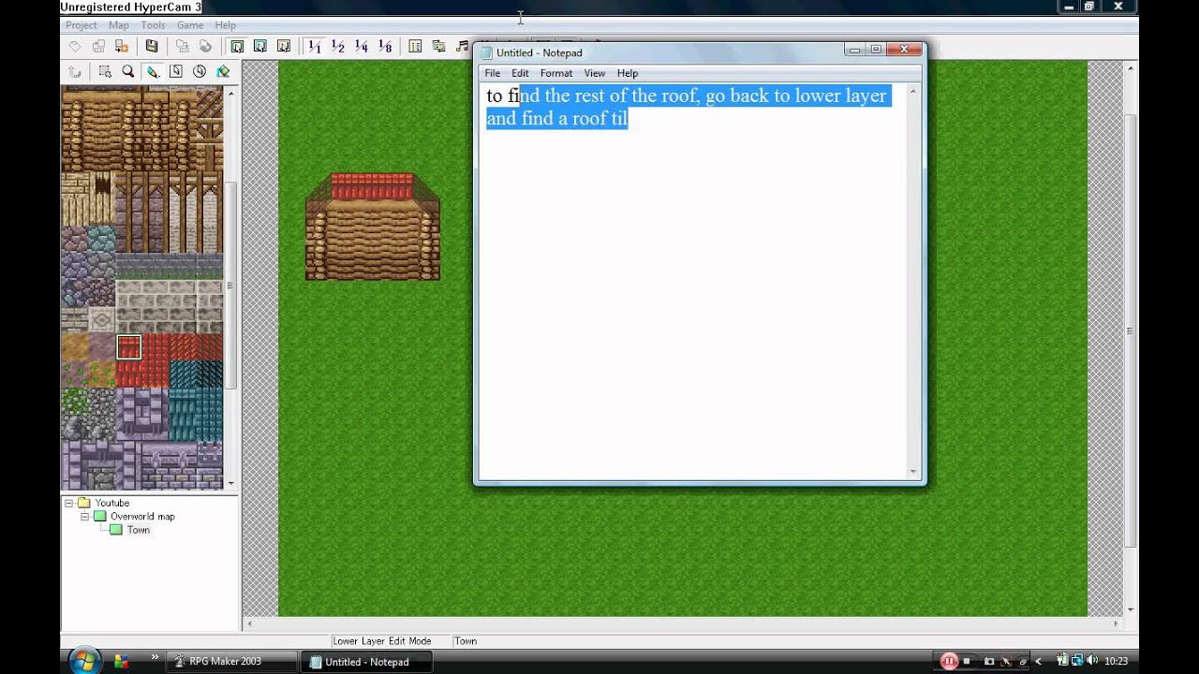Open the Project menu in RPG Maker
Screen dimensions: 1199x674
(81, 25)
